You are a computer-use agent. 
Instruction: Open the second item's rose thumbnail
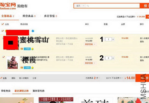[13, 62]
